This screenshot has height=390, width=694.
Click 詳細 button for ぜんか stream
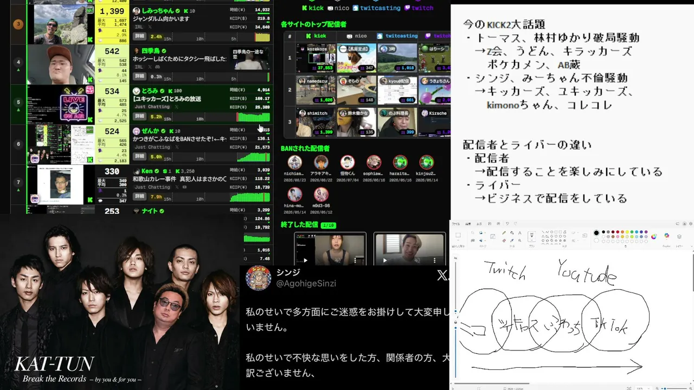140,157
